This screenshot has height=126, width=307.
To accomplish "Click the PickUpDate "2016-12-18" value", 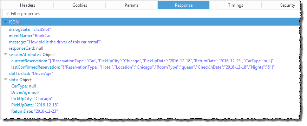I will [47, 105].
